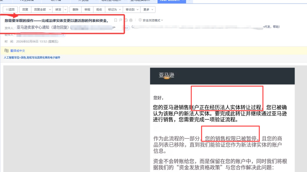Open the scheduled send clock icon
This screenshot has width=307, height=172.
coord(126,20)
